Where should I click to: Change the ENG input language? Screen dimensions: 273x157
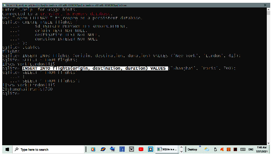pos(251,150)
